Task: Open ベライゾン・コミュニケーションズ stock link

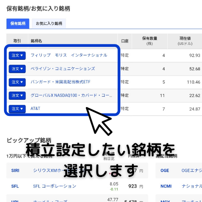Action: (x=63, y=69)
